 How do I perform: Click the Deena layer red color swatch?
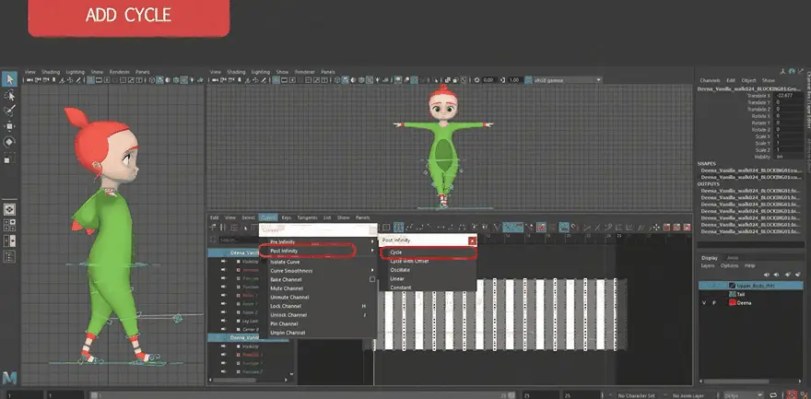[x=734, y=301]
